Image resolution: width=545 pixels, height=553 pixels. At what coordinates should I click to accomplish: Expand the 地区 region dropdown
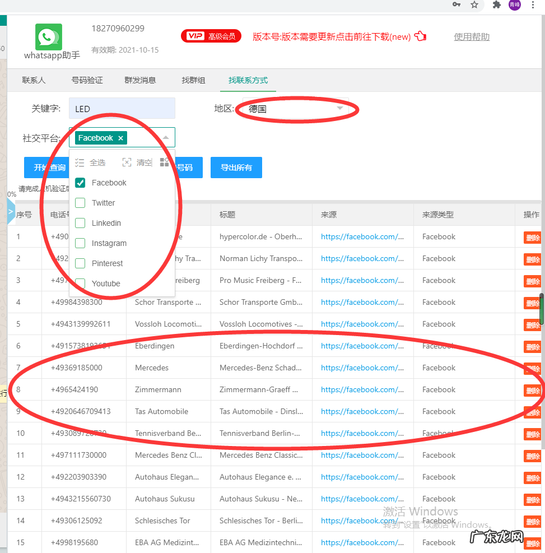point(340,109)
